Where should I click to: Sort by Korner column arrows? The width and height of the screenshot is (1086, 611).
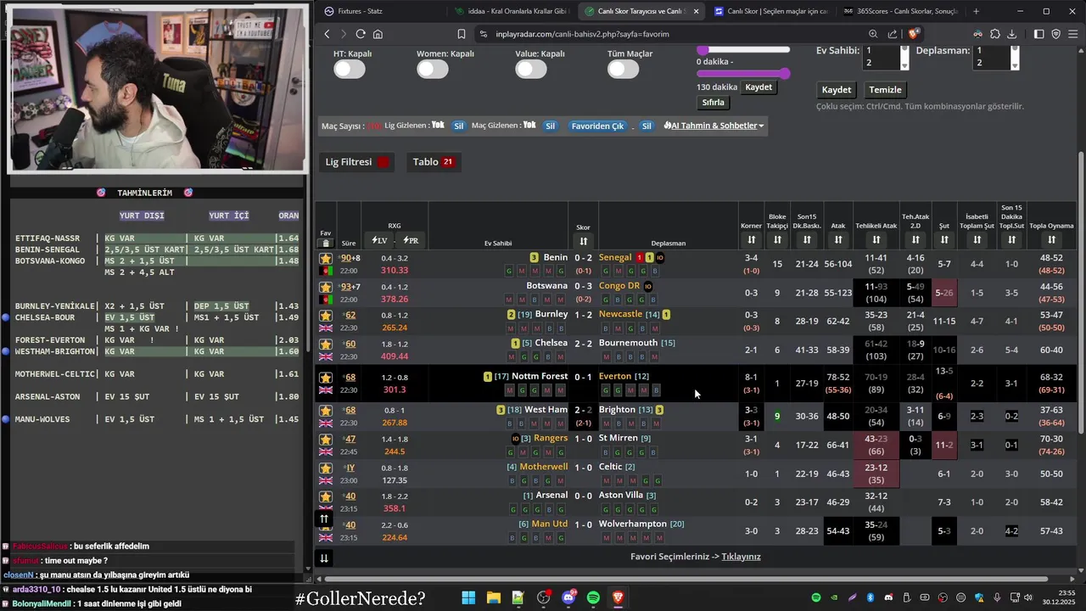pos(751,240)
